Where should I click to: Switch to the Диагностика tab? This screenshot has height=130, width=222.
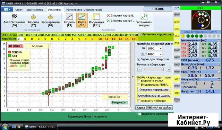click(x=35, y=10)
